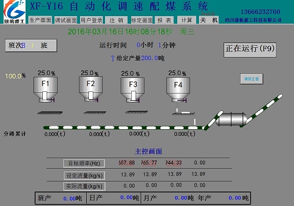Select the F4 coal hopper
Screen dimensions: 294x206
(x=178, y=90)
